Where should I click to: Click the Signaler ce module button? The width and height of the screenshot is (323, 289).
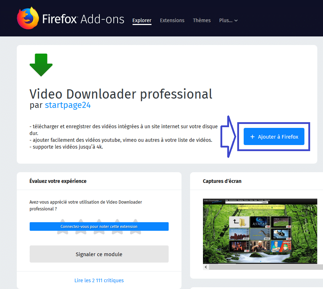pyautogui.click(x=99, y=254)
